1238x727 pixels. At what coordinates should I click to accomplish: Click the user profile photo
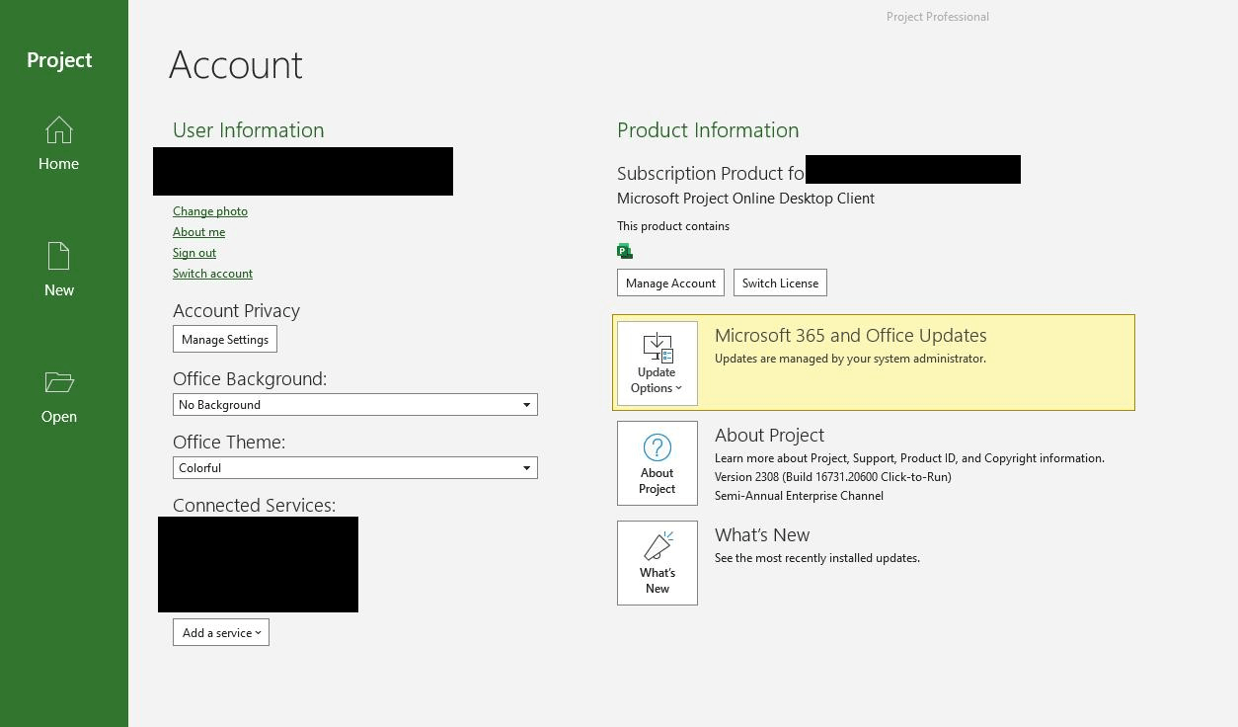click(302, 171)
